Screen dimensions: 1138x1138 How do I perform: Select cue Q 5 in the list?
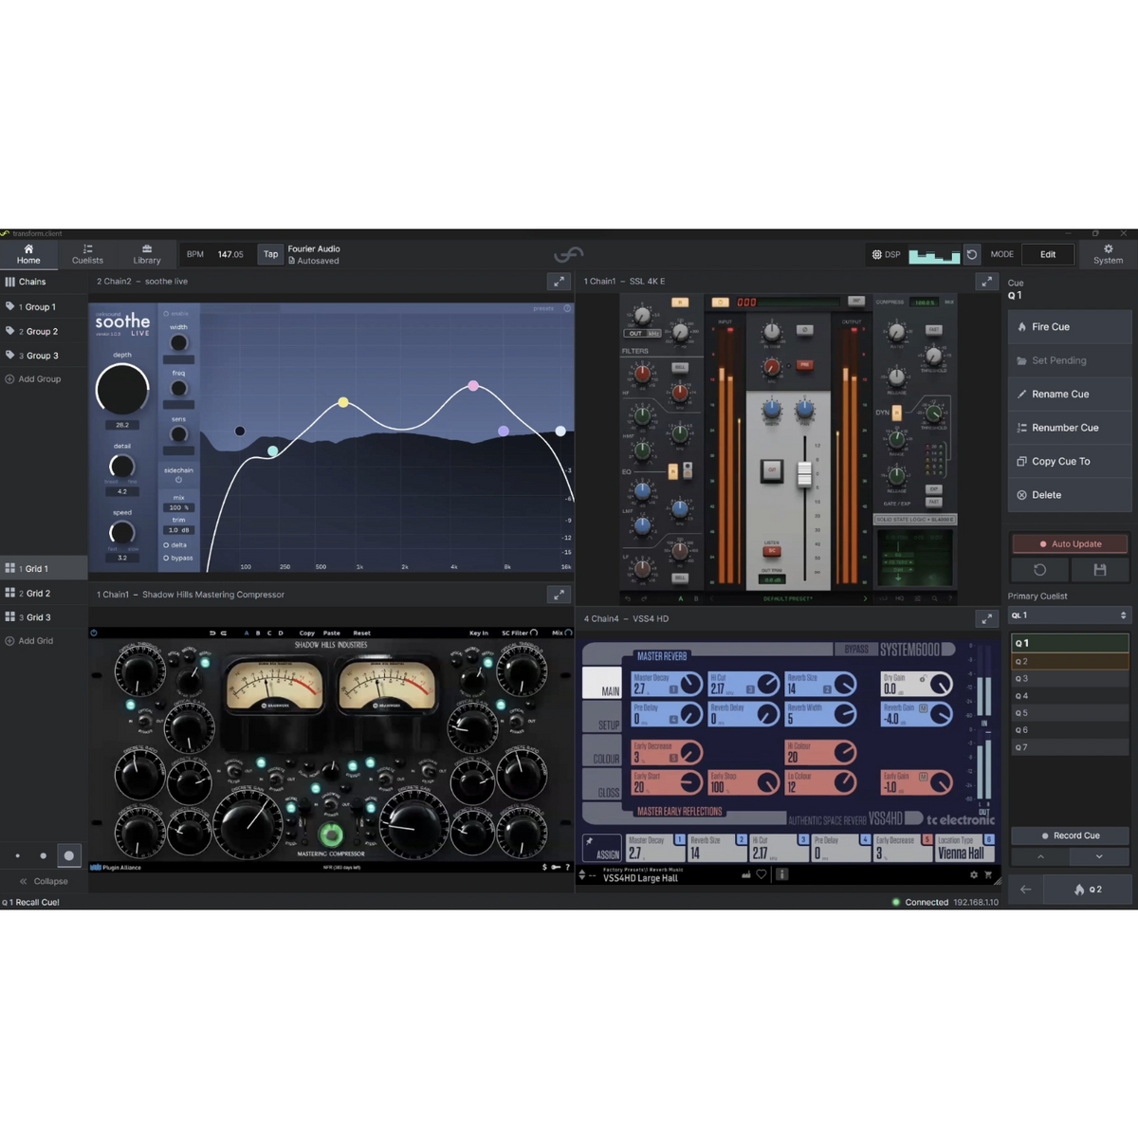click(1070, 713)
